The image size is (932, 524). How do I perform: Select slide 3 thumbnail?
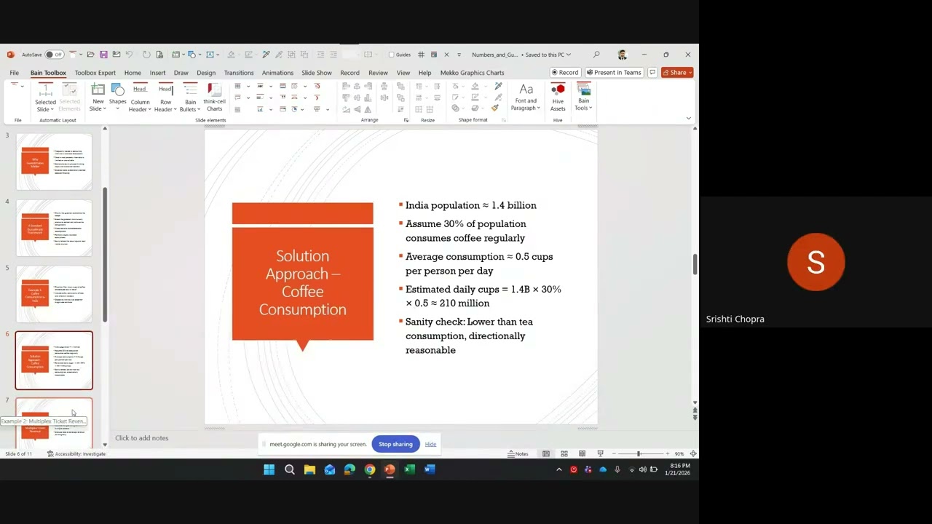pyautogui.click(x=54, y=162)
